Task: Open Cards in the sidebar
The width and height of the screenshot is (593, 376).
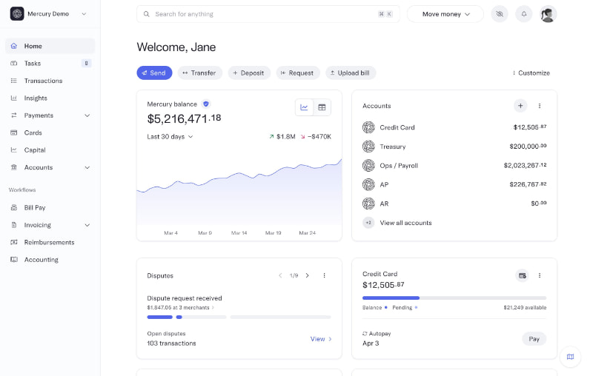Action: (50, 133)
